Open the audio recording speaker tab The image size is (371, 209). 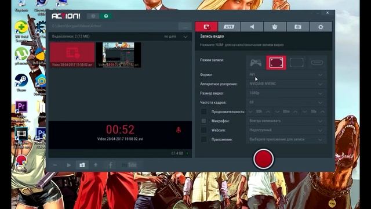(x=252, y=27)
